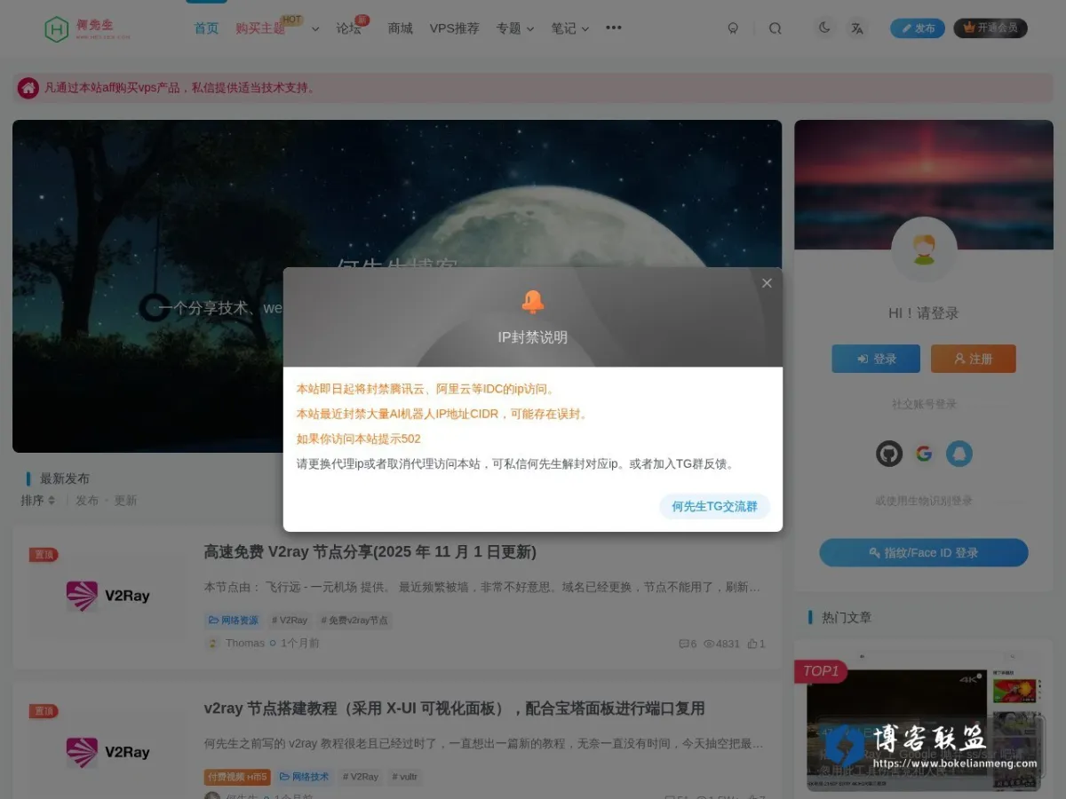Click the 网络技术 category tag
This screenshot has width=1066, height=799.
pos(305,776)
